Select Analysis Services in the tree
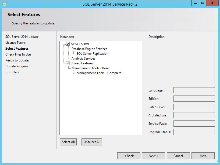Image resolution: width=220 pixels, height=165 pixels. (83, 58)
